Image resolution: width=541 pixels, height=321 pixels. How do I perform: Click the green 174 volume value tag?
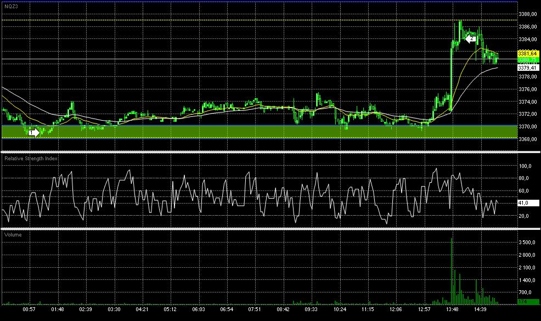pyautogui.click(x=528, y=302)
